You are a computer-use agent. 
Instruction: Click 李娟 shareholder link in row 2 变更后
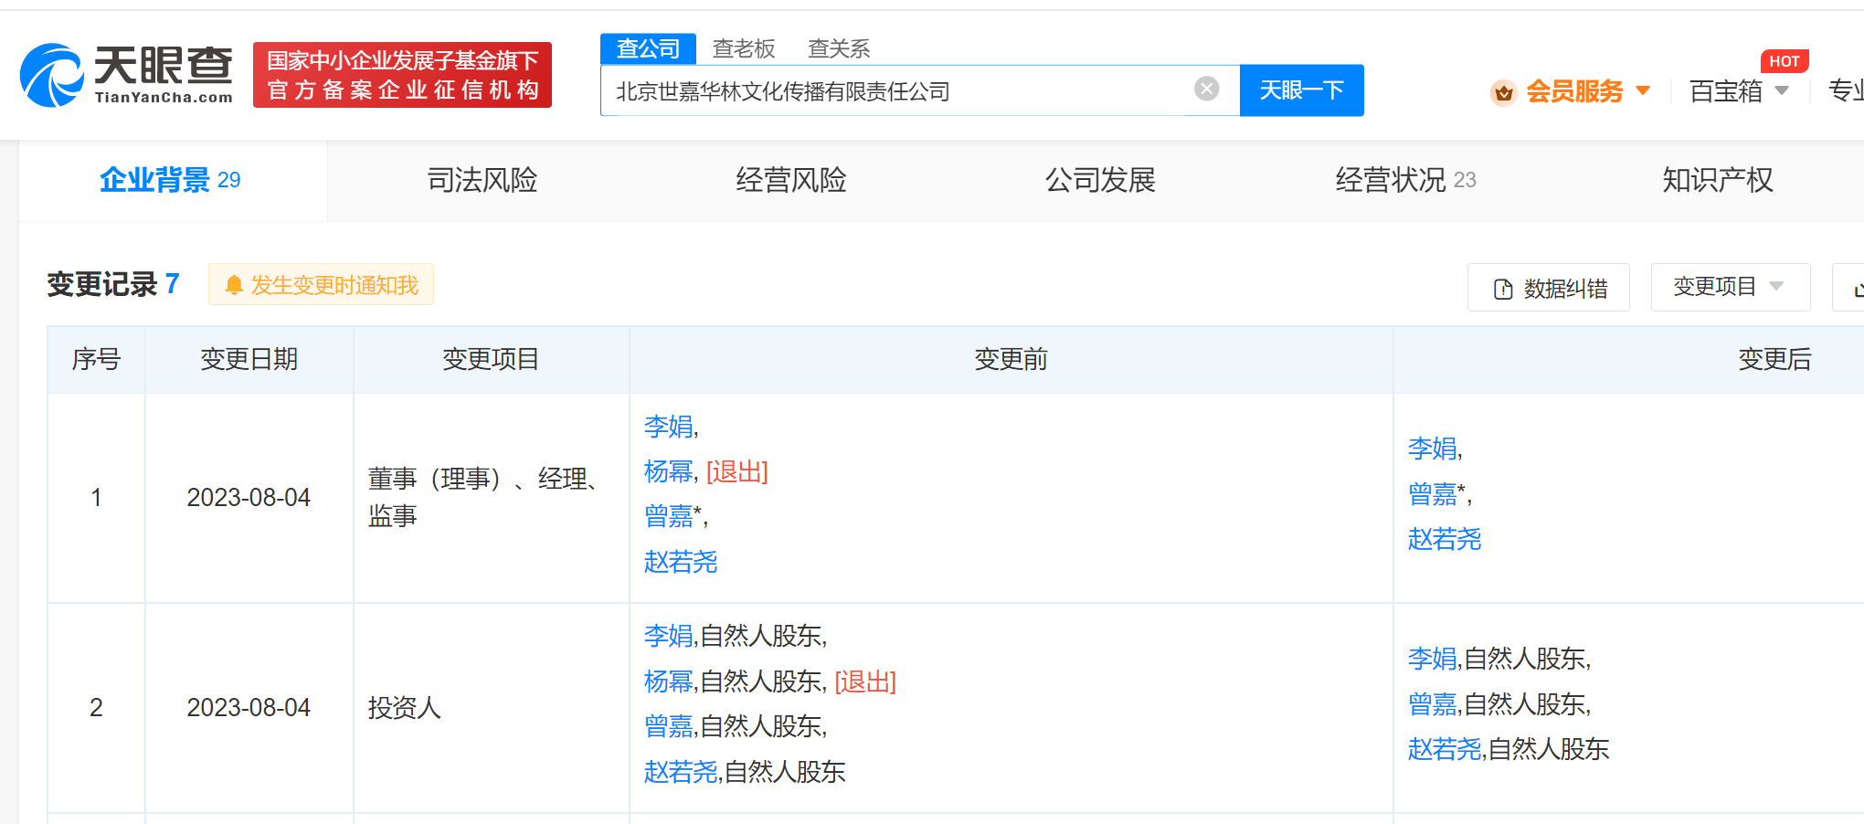coord(1432,659)
